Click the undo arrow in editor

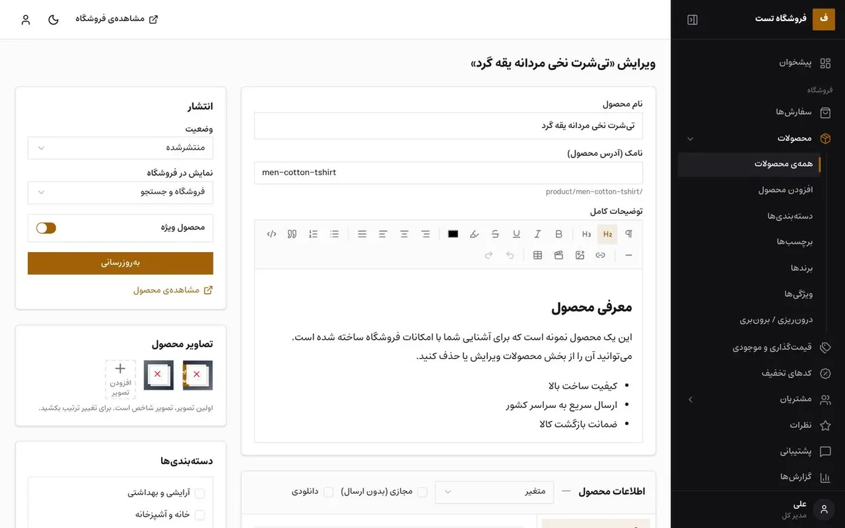point(510,255)
